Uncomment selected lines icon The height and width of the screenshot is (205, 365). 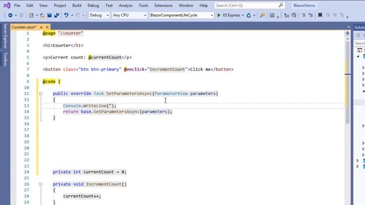[x=311, y=15]
